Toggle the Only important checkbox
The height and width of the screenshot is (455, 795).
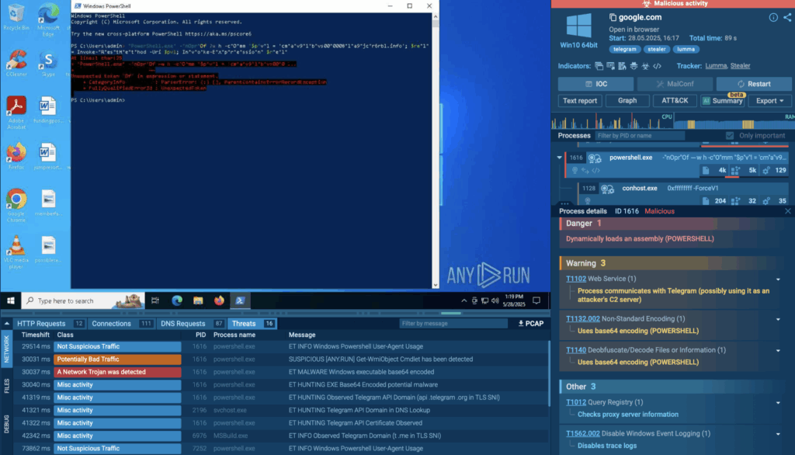click(730, 135)
